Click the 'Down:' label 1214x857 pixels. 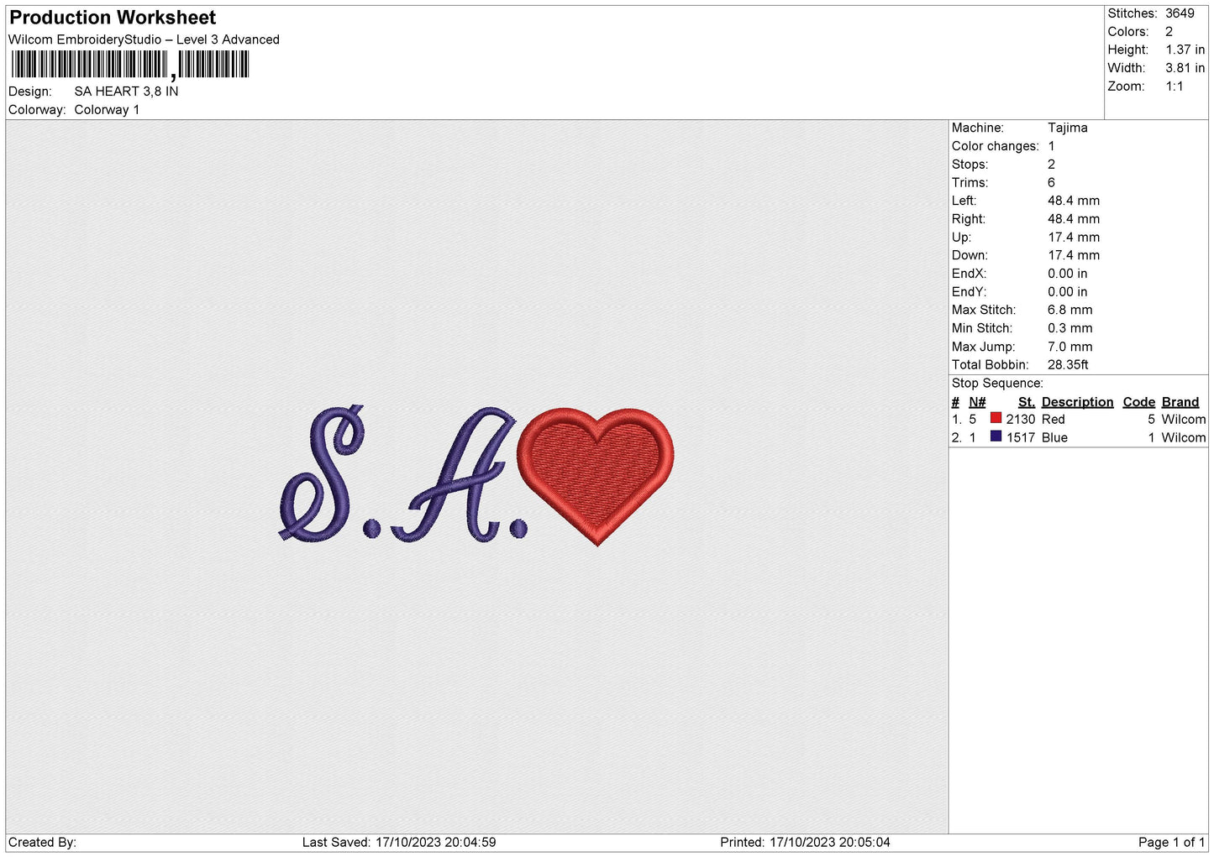[x=970, y=255]
